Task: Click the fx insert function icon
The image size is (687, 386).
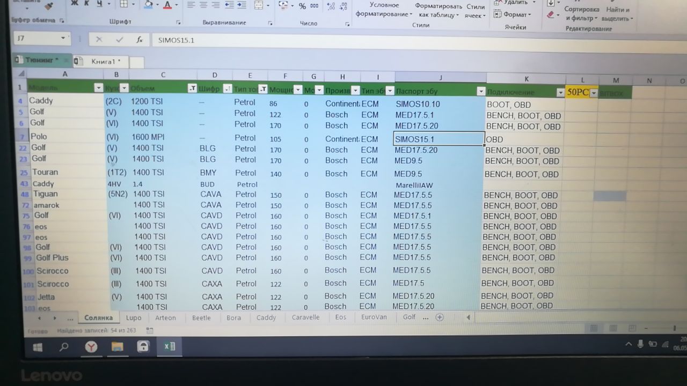Action: click(140, 40)
